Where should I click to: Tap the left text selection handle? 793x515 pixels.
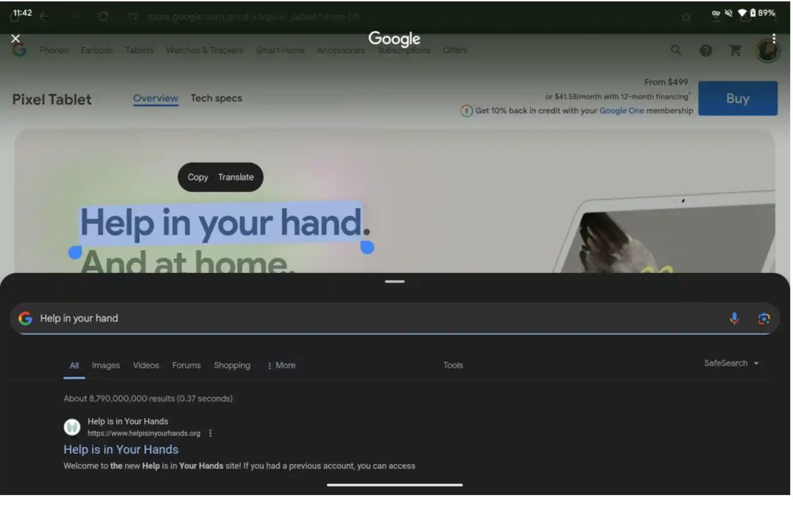click(x=74, y=252)
